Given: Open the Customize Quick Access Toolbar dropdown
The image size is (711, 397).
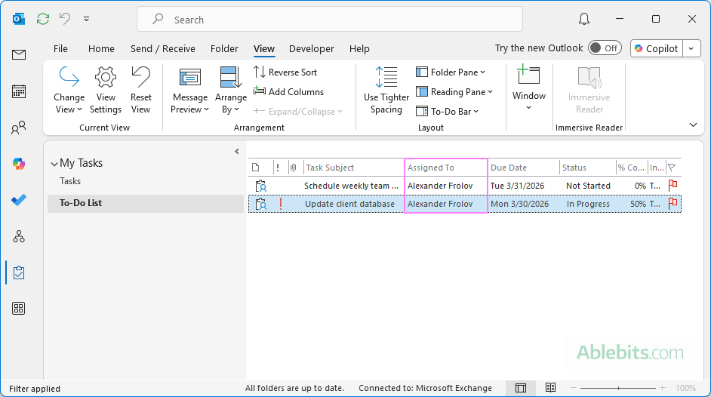Looking at the screenshot, I should (x=86, y=19).
